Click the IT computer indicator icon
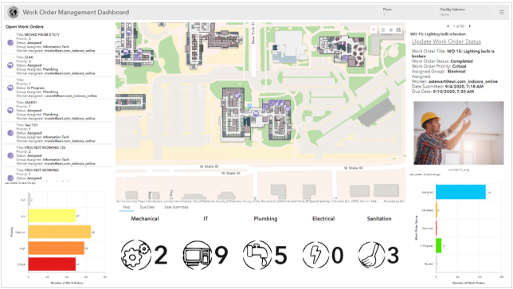The height and width of the screenshot is (289, 513). tap(198, 255)
